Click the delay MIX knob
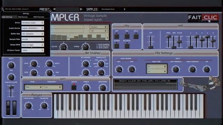 click(x=207, y=69)
